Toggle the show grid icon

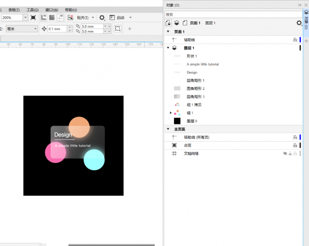(52, 18)
